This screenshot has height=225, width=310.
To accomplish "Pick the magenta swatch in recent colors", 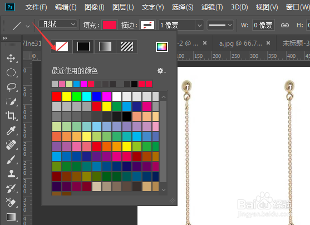I will pyautogui.click(x=83, y=84).
